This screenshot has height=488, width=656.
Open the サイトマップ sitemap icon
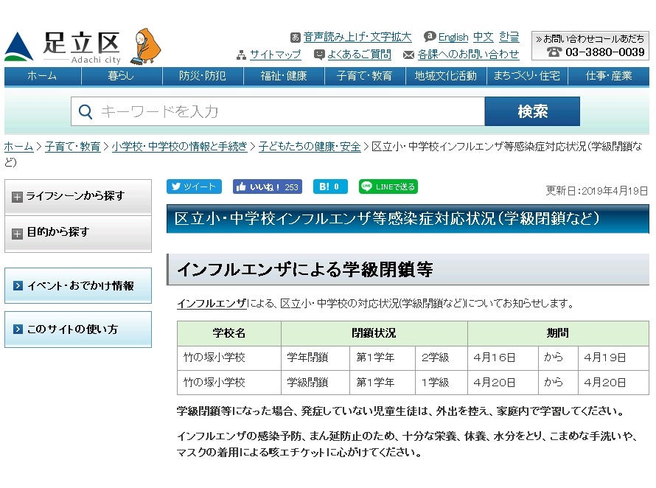pyautogui.click(x=242, y=55)
